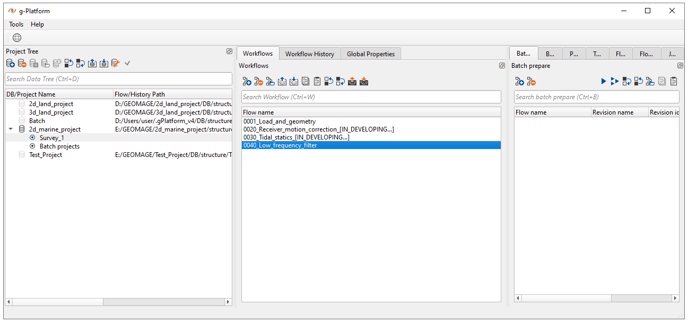
Task: Click the globe icon in the top toolbar
Action: 17,38
